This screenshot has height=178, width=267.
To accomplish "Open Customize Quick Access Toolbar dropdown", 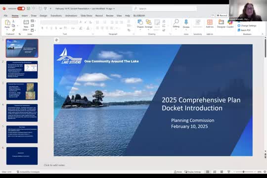I will tap(50, 8).
